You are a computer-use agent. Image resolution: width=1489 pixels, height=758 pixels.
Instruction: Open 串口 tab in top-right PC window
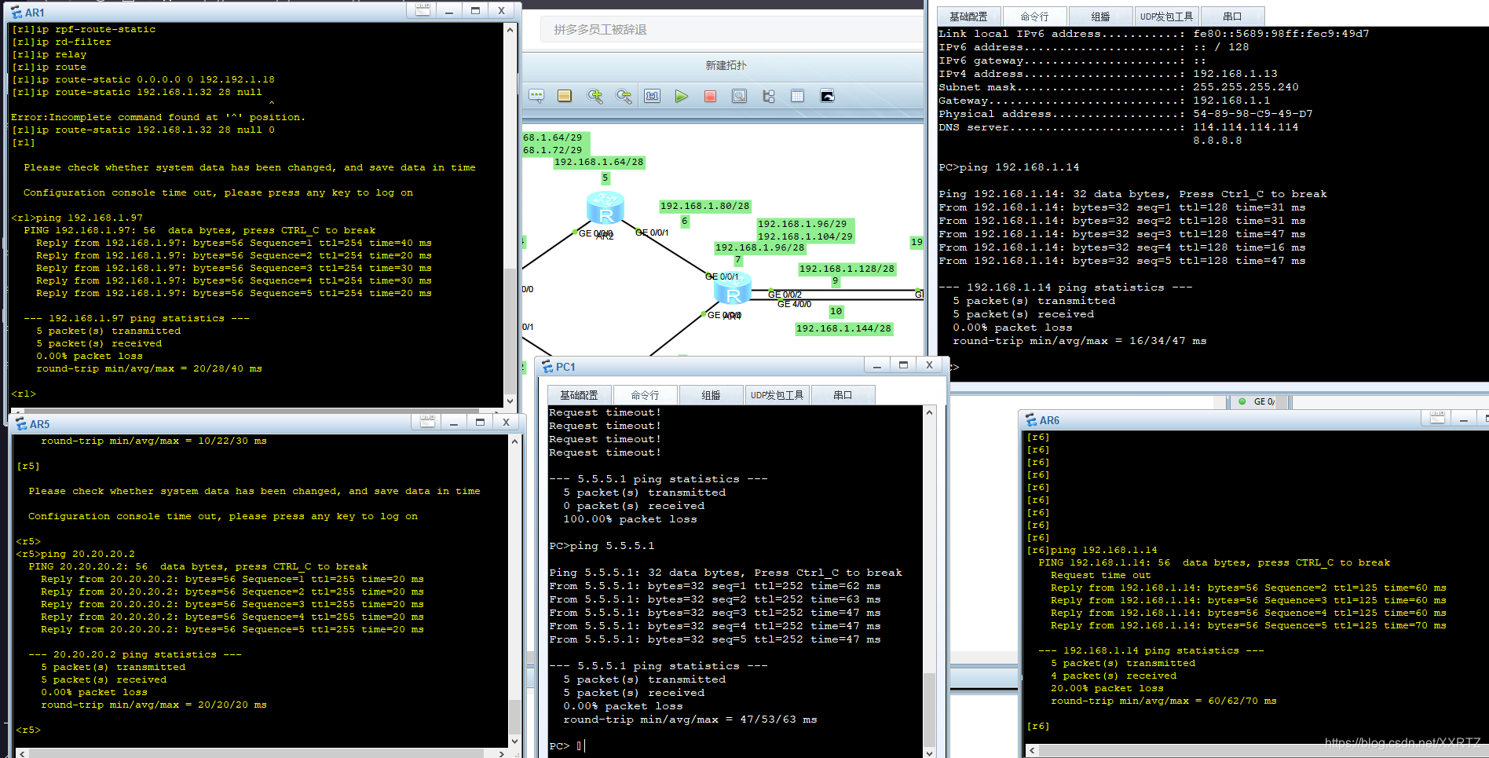point(1232,16)
